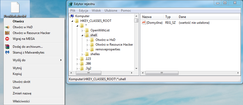Click the Malwarebytes blue icon
The height and width of the screenshot is (105, 243).
pyautogui.click(x=7, y=52)
